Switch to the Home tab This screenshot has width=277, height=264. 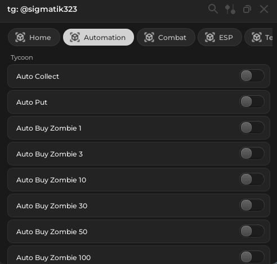pyautogui.click(x=34, y=37)
